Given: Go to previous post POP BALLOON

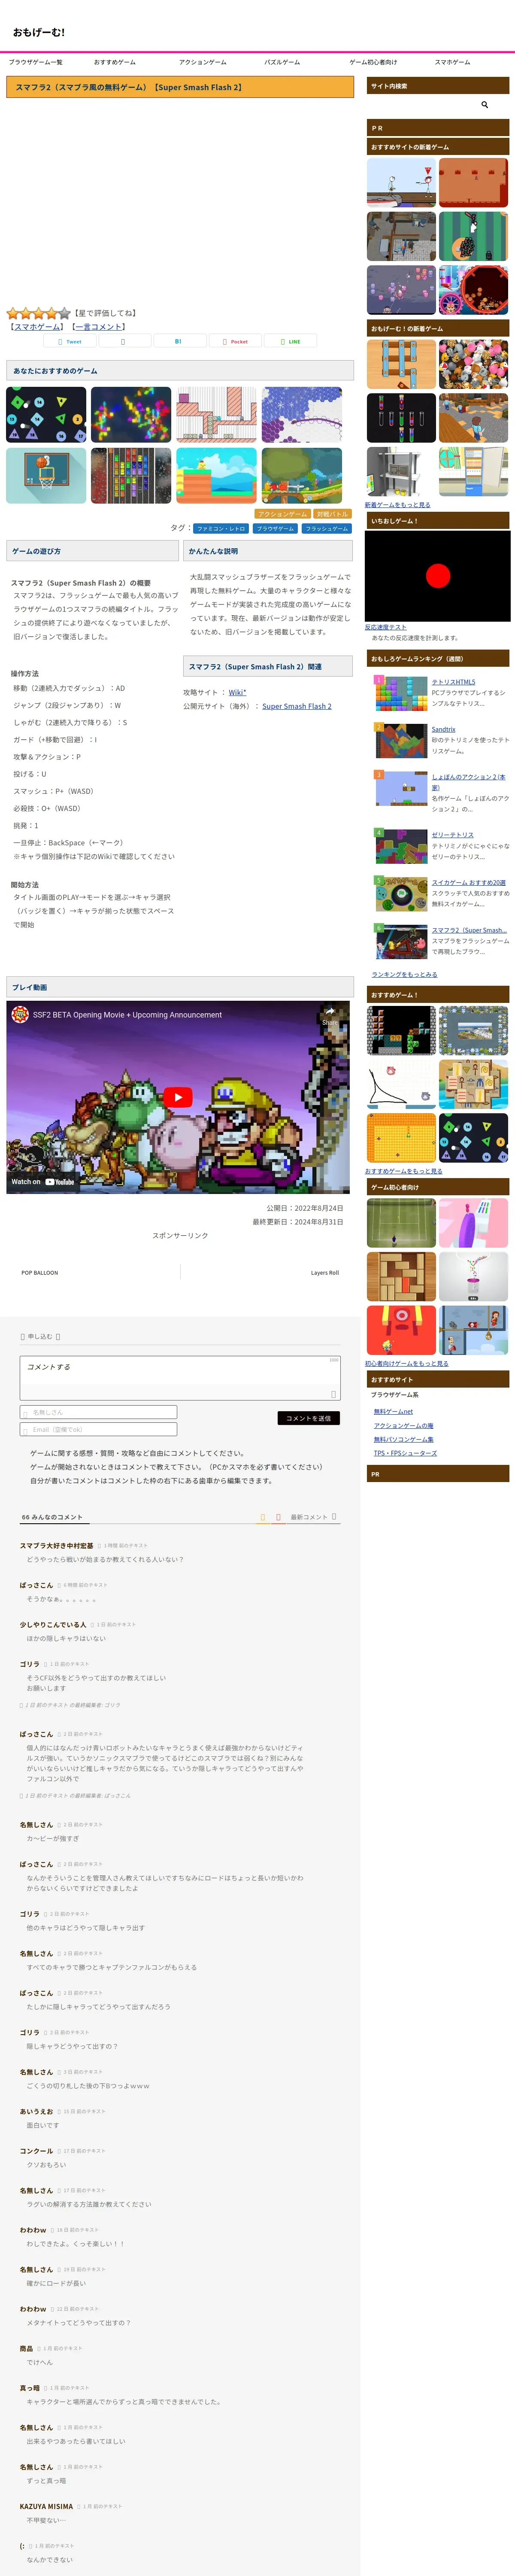Looking at the screenshot, I should click(40, 1272).
